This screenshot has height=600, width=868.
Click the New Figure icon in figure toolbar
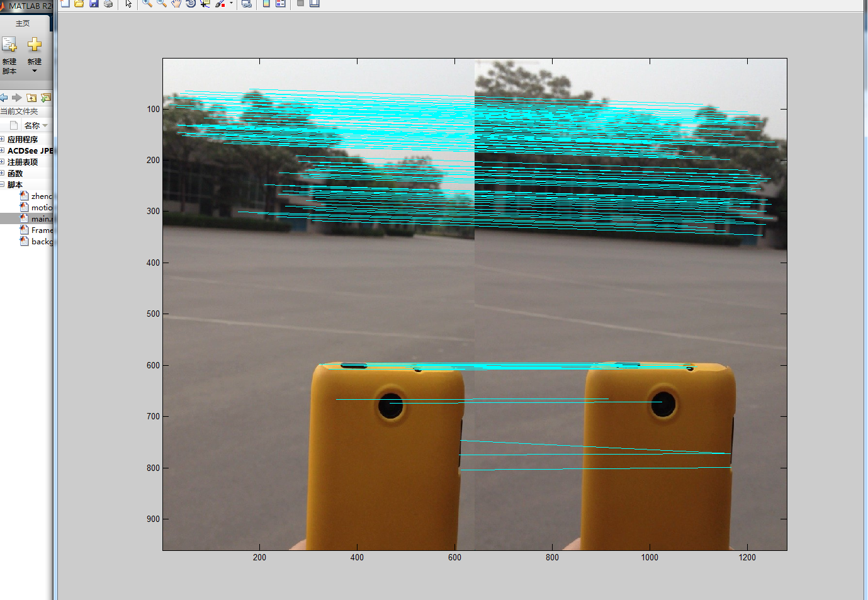(65, 3)
